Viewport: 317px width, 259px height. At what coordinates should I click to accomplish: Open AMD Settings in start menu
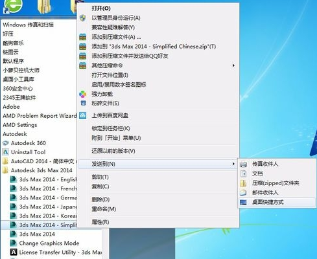pos(20,125)
